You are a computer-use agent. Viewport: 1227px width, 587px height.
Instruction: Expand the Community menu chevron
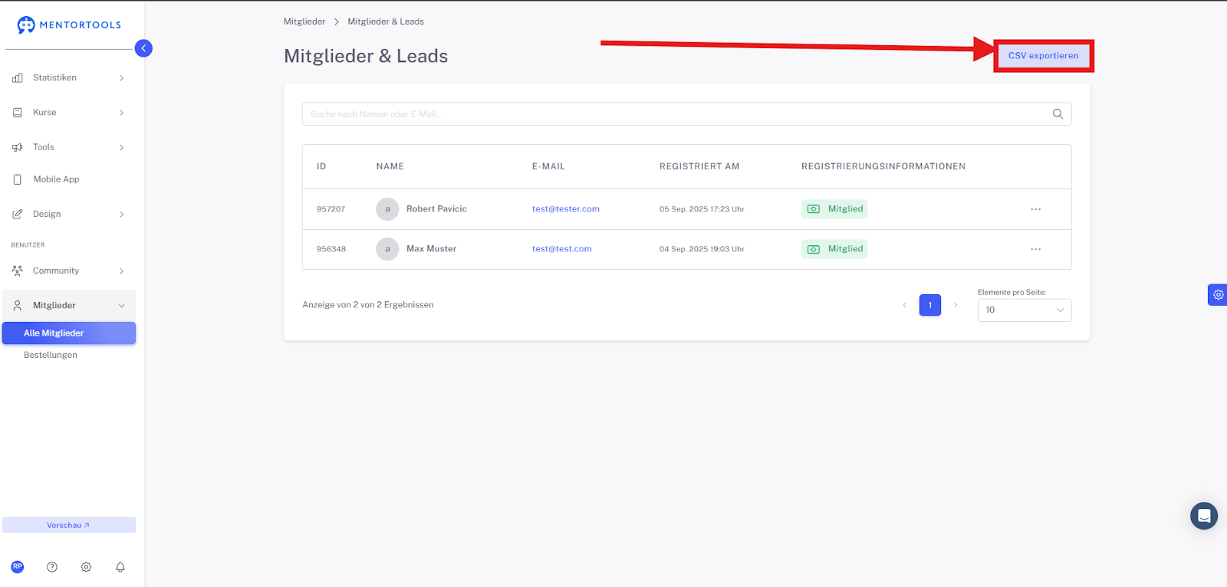point(121,271)
